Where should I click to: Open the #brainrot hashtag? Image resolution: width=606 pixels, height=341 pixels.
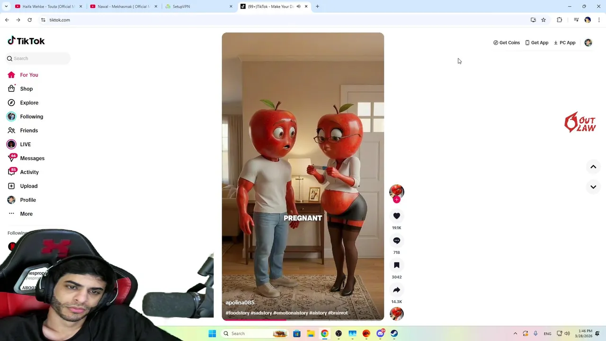[338, 313]
